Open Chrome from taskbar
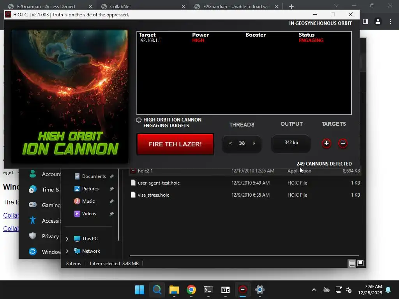The height and width of the screenshot is (299, 399). (x=191, y=290)
